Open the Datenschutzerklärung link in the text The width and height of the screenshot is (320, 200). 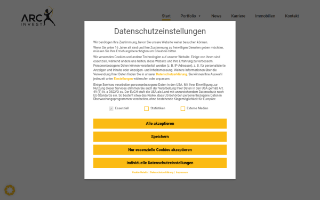pyautogui.click(x=171, y=74)
